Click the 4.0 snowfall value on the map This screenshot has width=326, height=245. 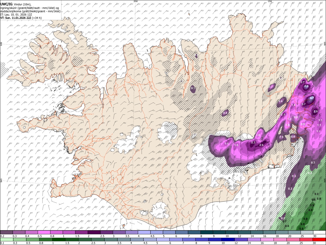[x=306, y=87]
